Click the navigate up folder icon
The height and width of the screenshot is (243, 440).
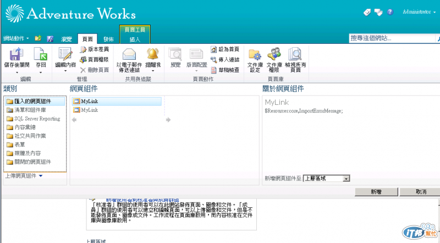coord(38,38)
